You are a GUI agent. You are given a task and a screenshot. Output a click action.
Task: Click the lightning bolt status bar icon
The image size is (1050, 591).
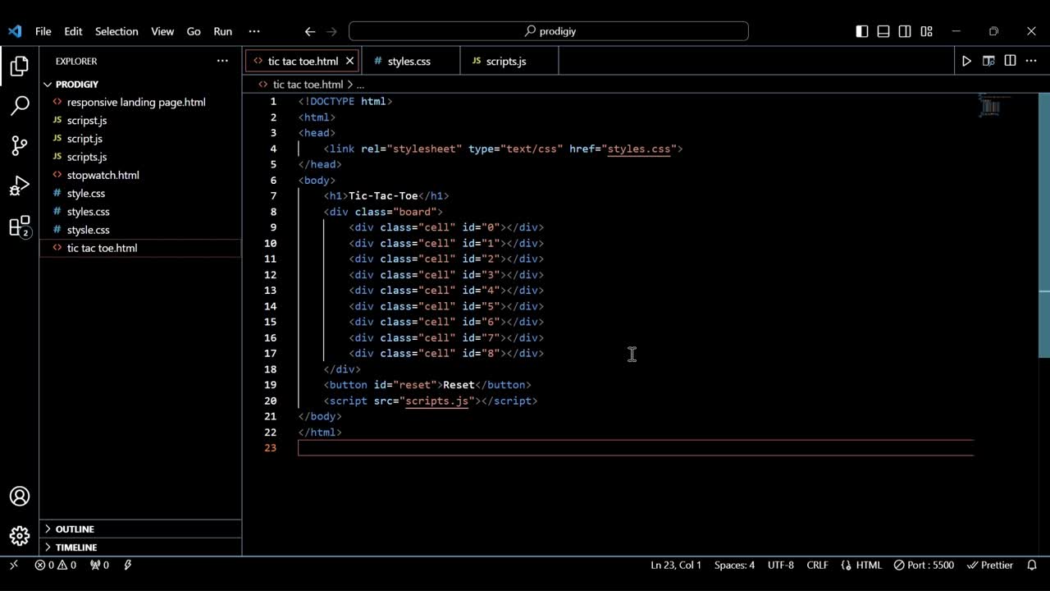(128, 565)
